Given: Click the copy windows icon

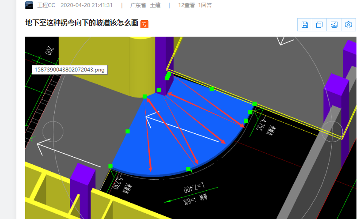Looking at the screenshot, I should pos(319,25).
